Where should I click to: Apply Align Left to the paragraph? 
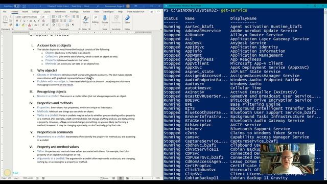54,21
